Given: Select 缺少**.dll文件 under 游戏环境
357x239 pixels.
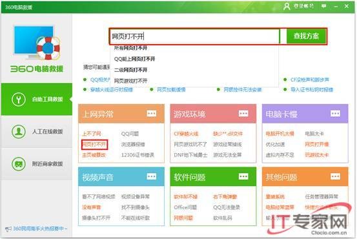Looking at the screenshot, I should pos(228,134).
